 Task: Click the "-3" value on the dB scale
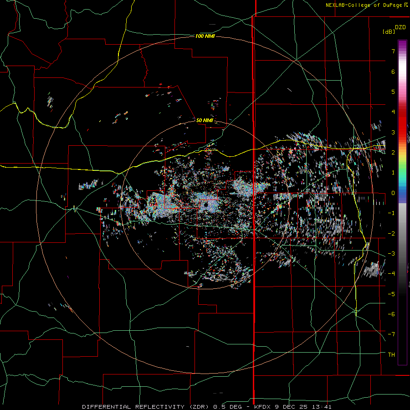pyautogui.click(x=391, y=254)
